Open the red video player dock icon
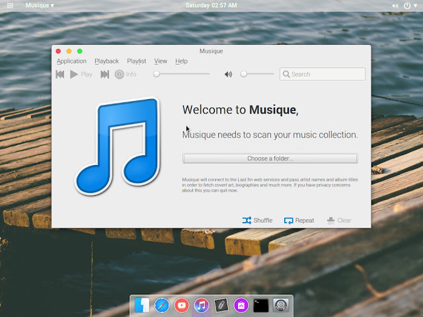423x317 pixels. (182, 305)
